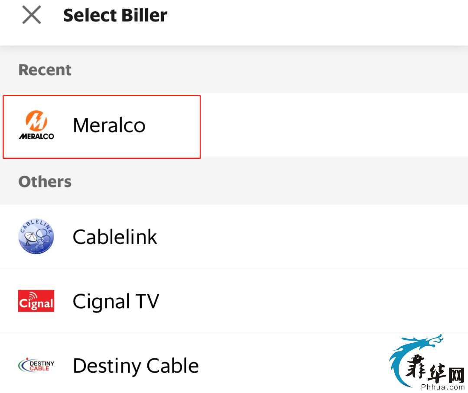Tap the red Cignal logo
Image resolution: width=468 pixels, height=393 pixels.
coord(36,301)
